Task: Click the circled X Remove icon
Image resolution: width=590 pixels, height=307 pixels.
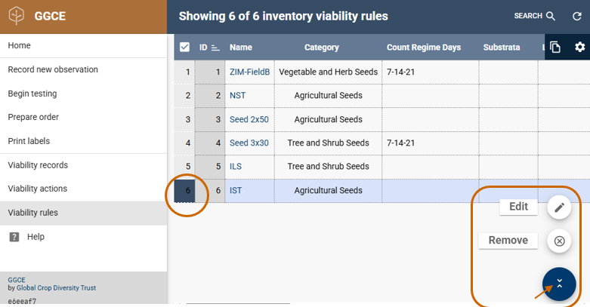Action: coord(559,241)
